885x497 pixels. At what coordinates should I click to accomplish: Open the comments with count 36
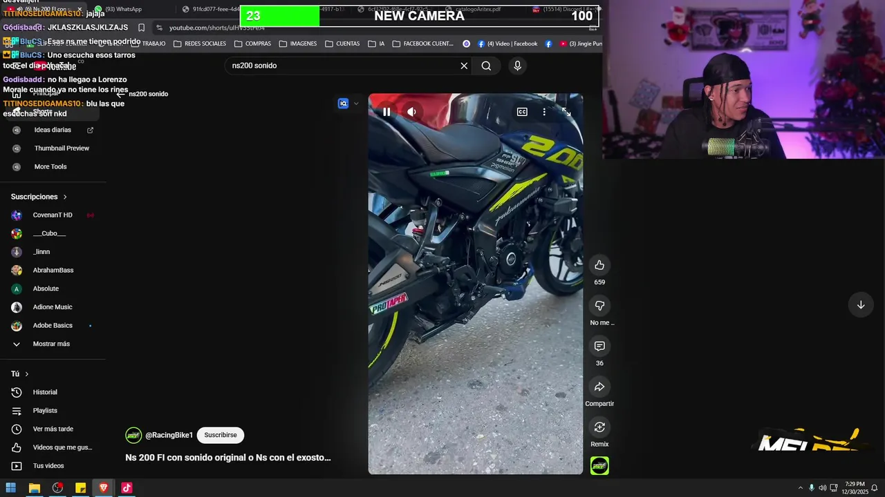pos(599,346)
